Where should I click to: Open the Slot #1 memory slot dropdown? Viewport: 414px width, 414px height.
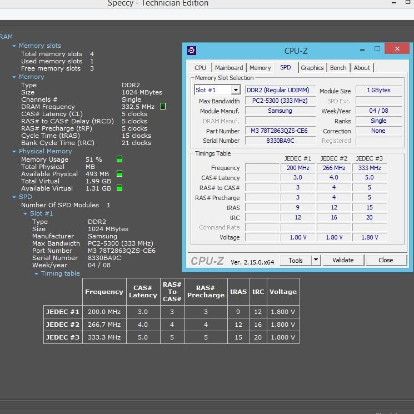pos(217,90)
